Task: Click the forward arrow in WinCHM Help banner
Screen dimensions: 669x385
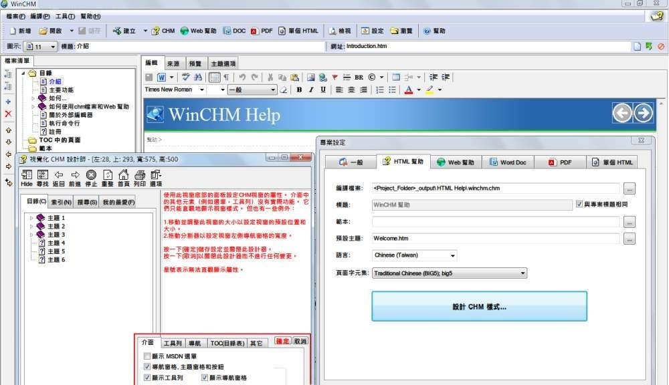Action: tap(643, 113)
